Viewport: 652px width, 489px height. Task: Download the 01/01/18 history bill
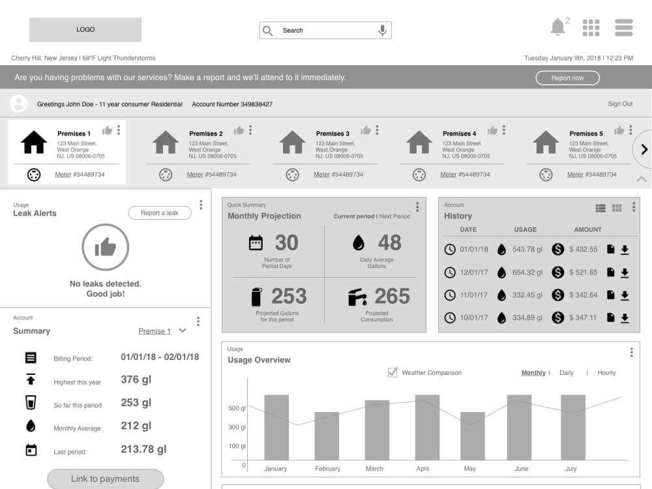coord(625,250)
